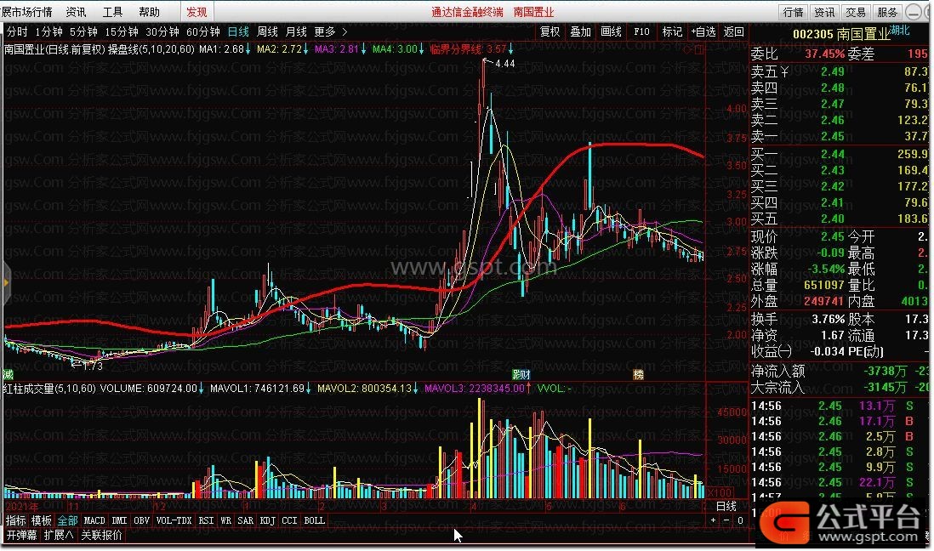934x551 pixels.
Task: Open the 发现 menu item
Action: click(197, 12)
